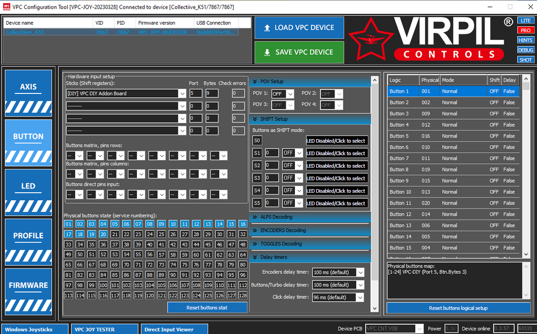Open the AXIS configuration panel
Image resolution: width=537 pixels, height=334 pixels.
tap(28, 92)
